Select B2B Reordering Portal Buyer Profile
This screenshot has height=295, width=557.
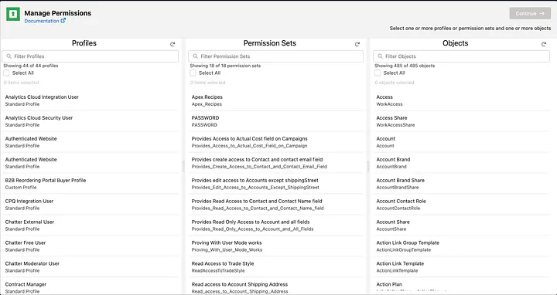click(x=91, y=184)
